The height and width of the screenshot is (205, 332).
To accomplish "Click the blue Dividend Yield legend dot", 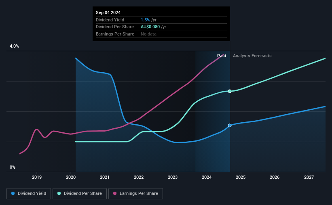I will [x=13, y=193].
